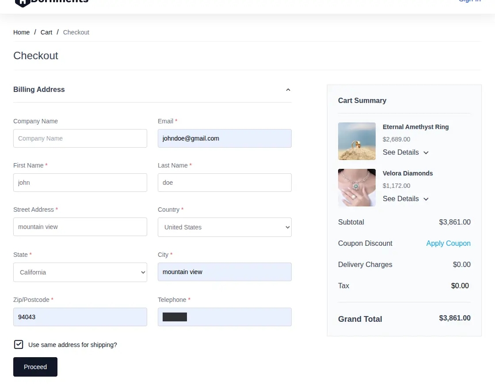
Task: Click the Zip/Postcode input field
Action: coord(80,317)
